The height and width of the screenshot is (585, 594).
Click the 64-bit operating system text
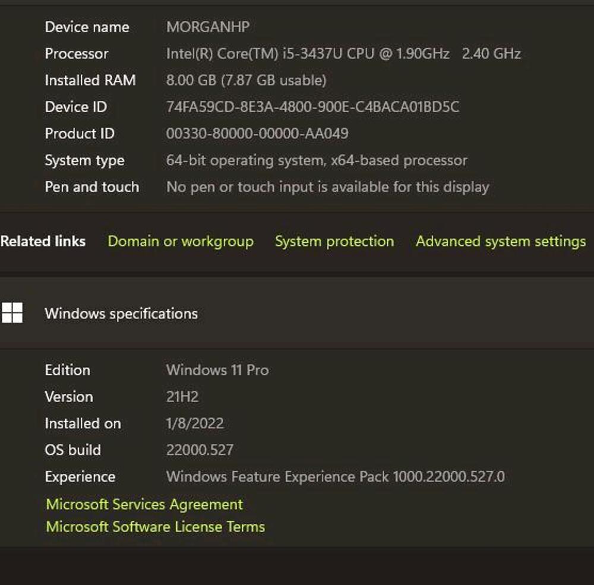coord(316,160)
